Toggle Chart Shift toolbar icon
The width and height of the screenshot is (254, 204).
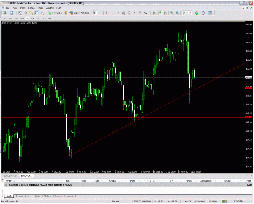(x=190, y=13)
